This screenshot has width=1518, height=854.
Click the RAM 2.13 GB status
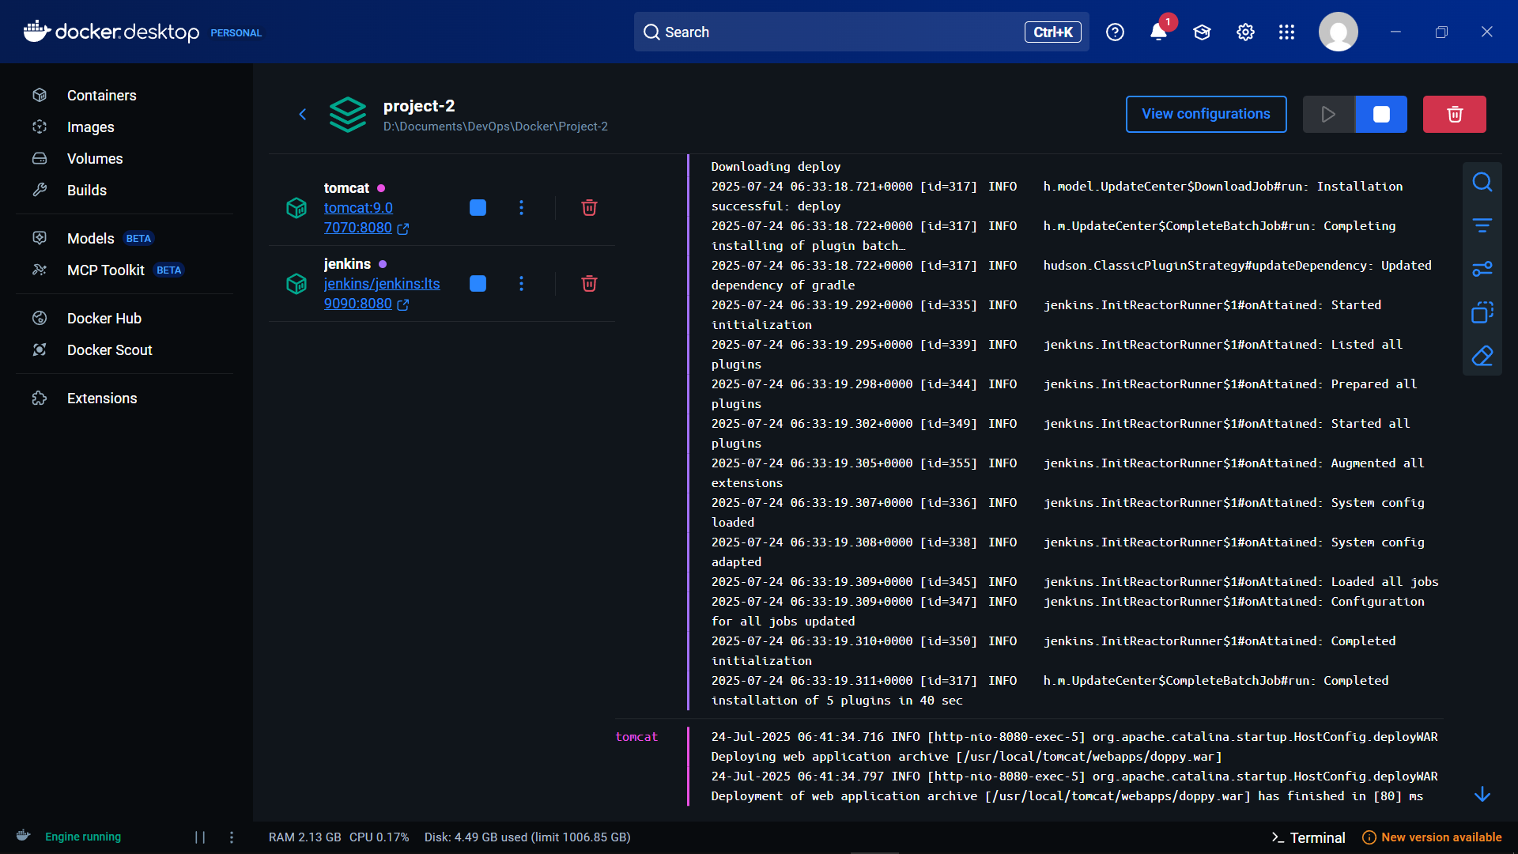[304, 837]
